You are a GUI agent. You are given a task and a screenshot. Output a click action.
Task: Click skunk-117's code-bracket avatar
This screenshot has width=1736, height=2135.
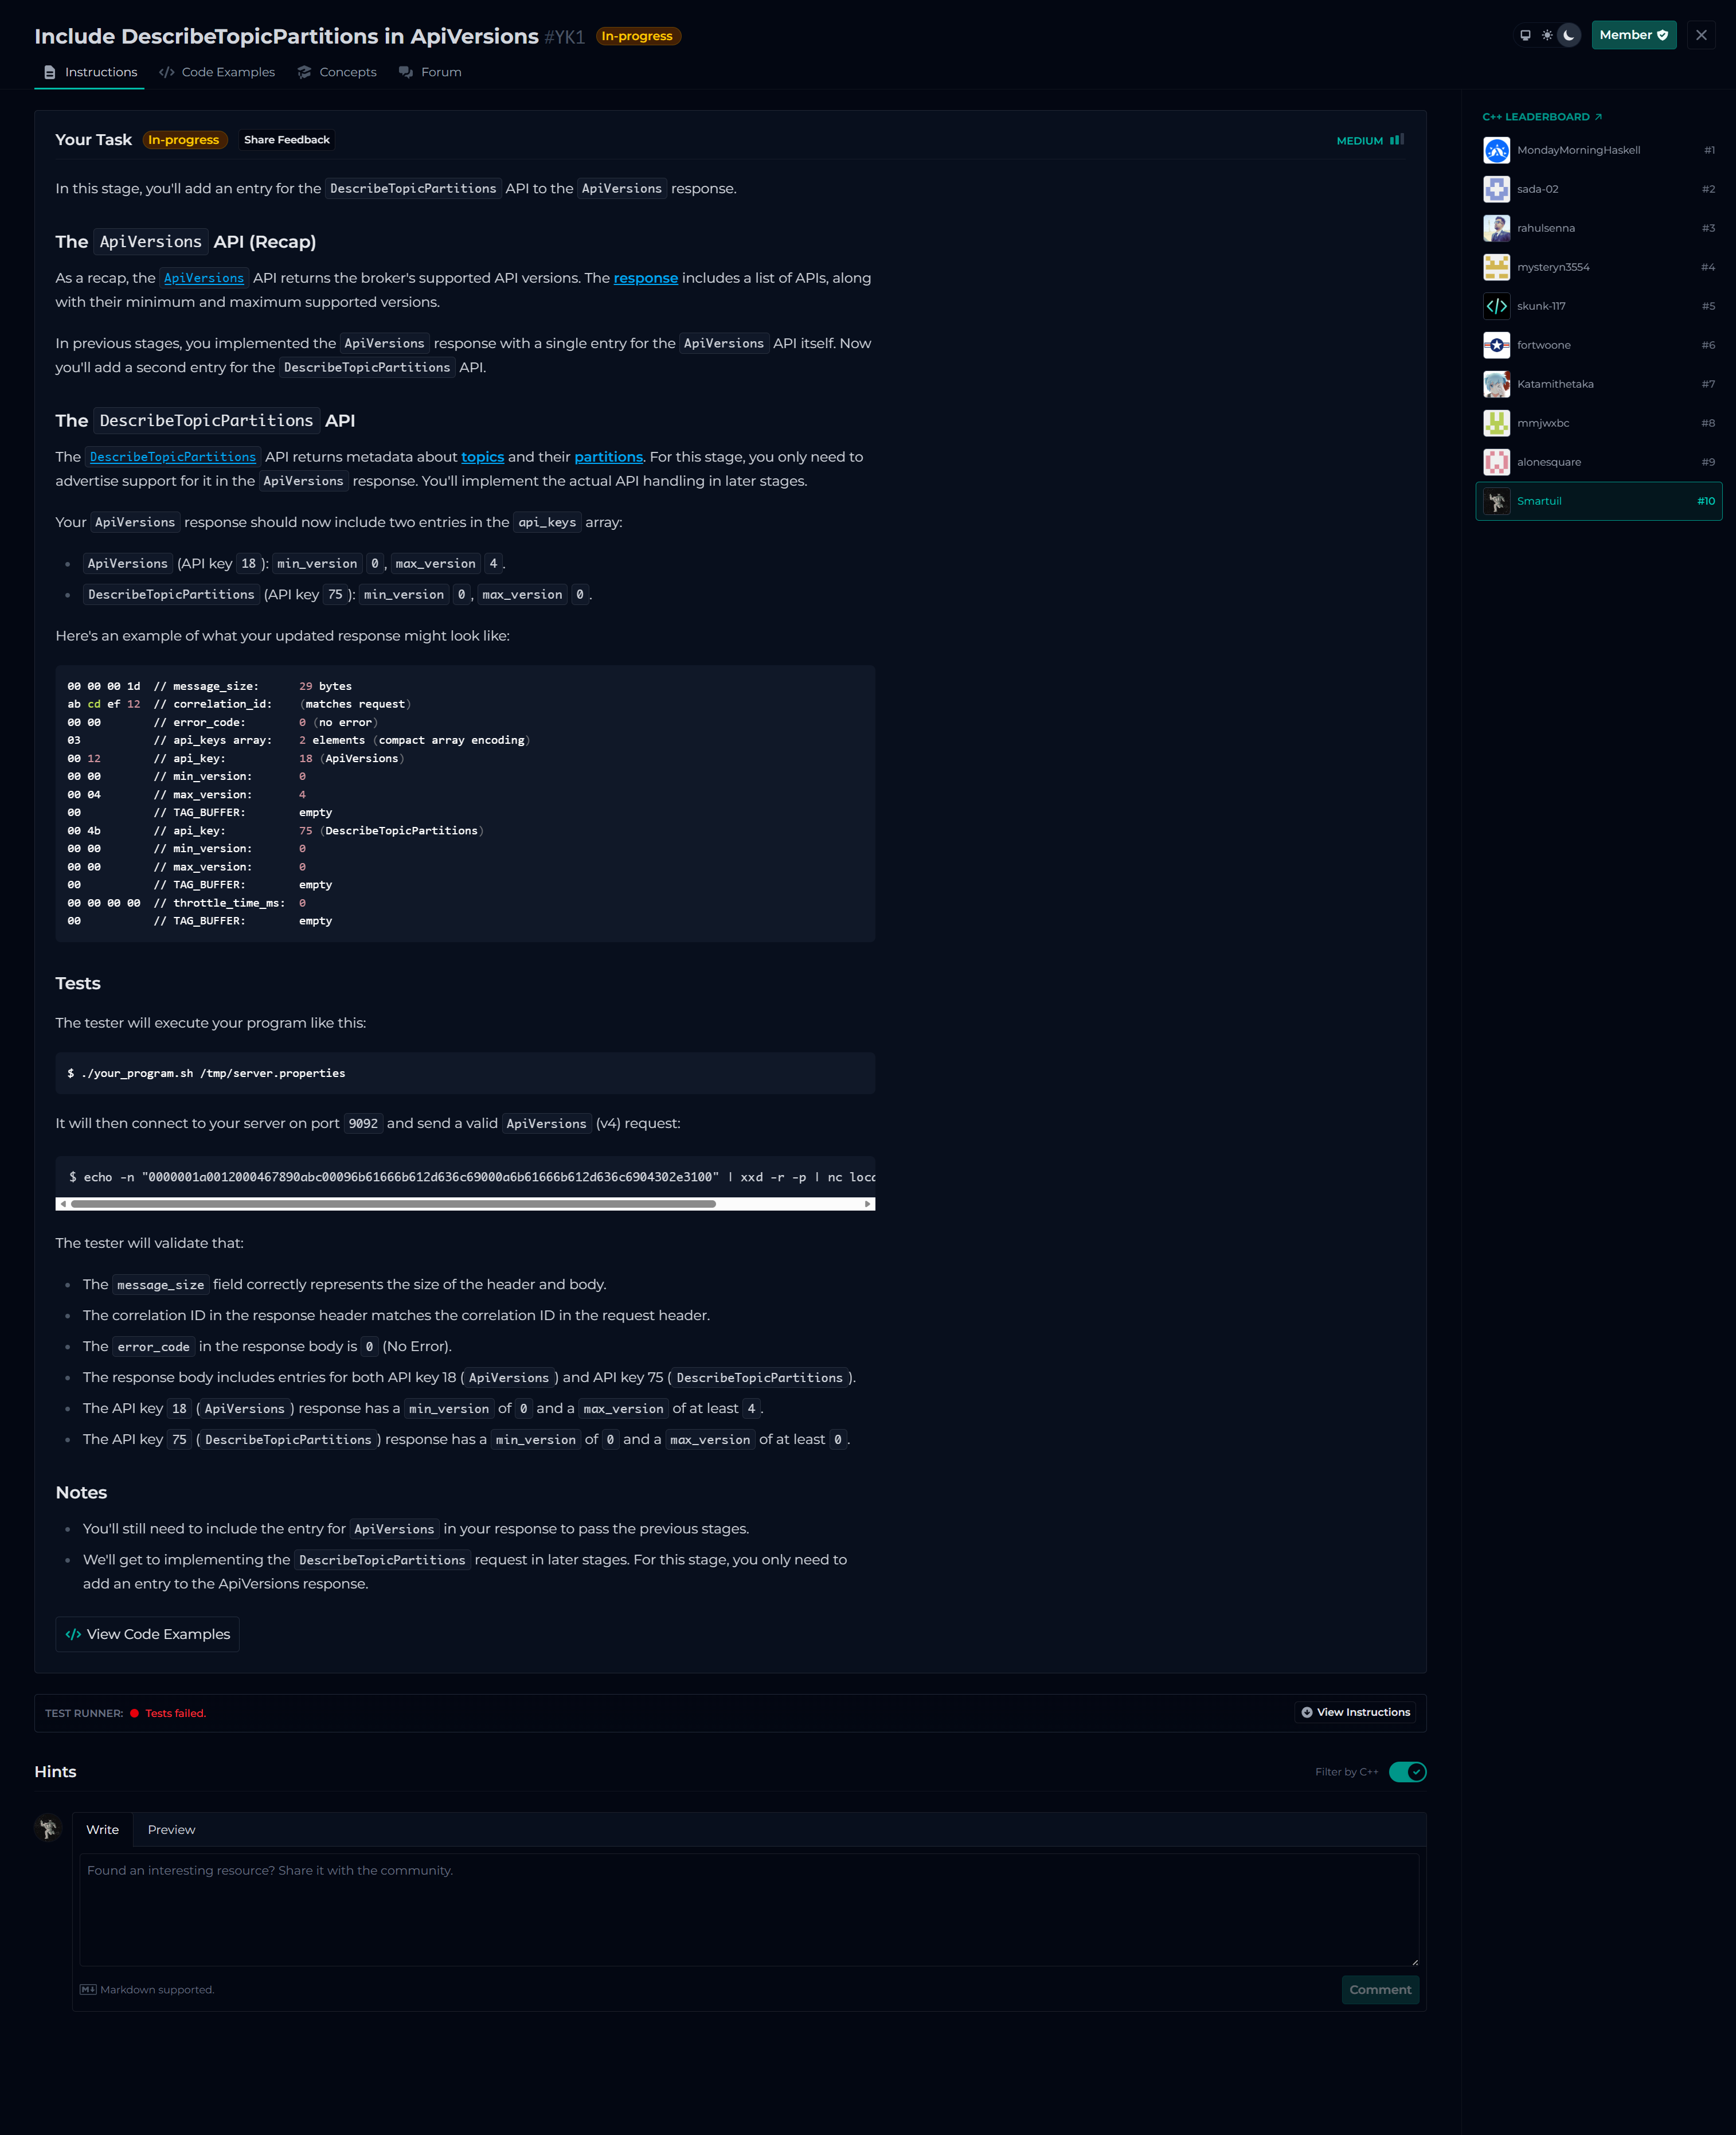pyautogui.click(x=1496, y=306)
